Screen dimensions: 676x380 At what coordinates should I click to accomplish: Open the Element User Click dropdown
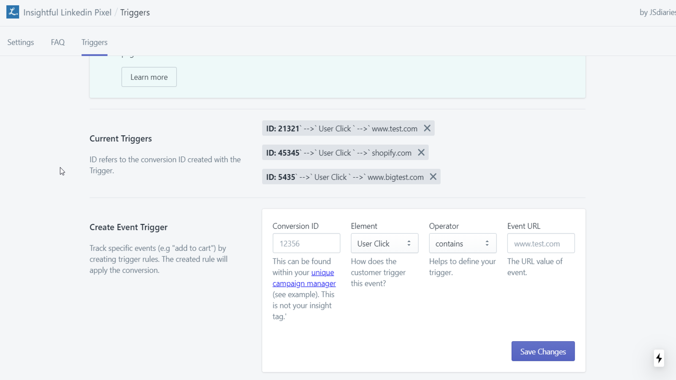[x=384, y=243]
